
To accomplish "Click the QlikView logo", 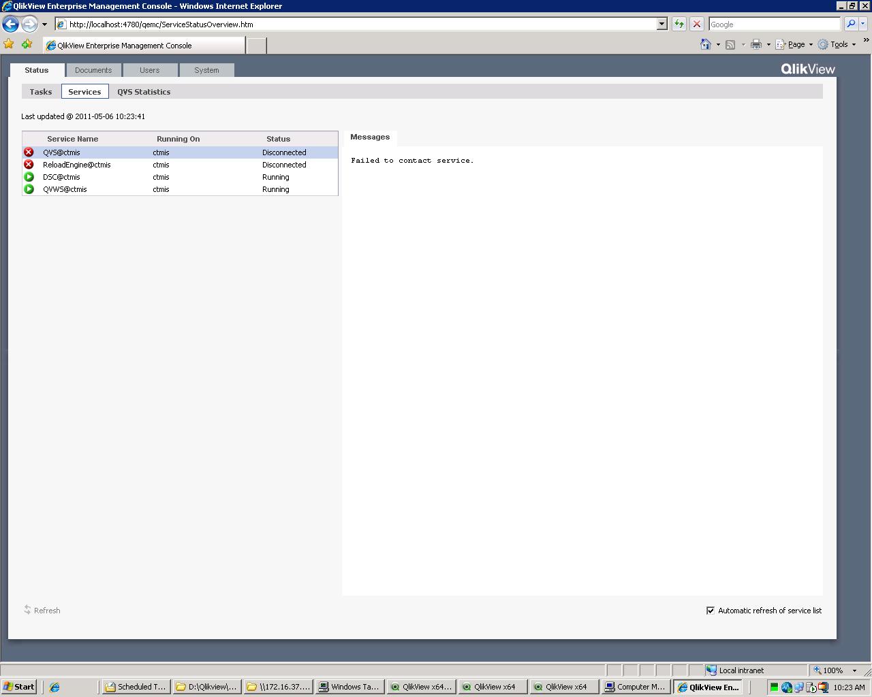I will click(x=808, y=69).
